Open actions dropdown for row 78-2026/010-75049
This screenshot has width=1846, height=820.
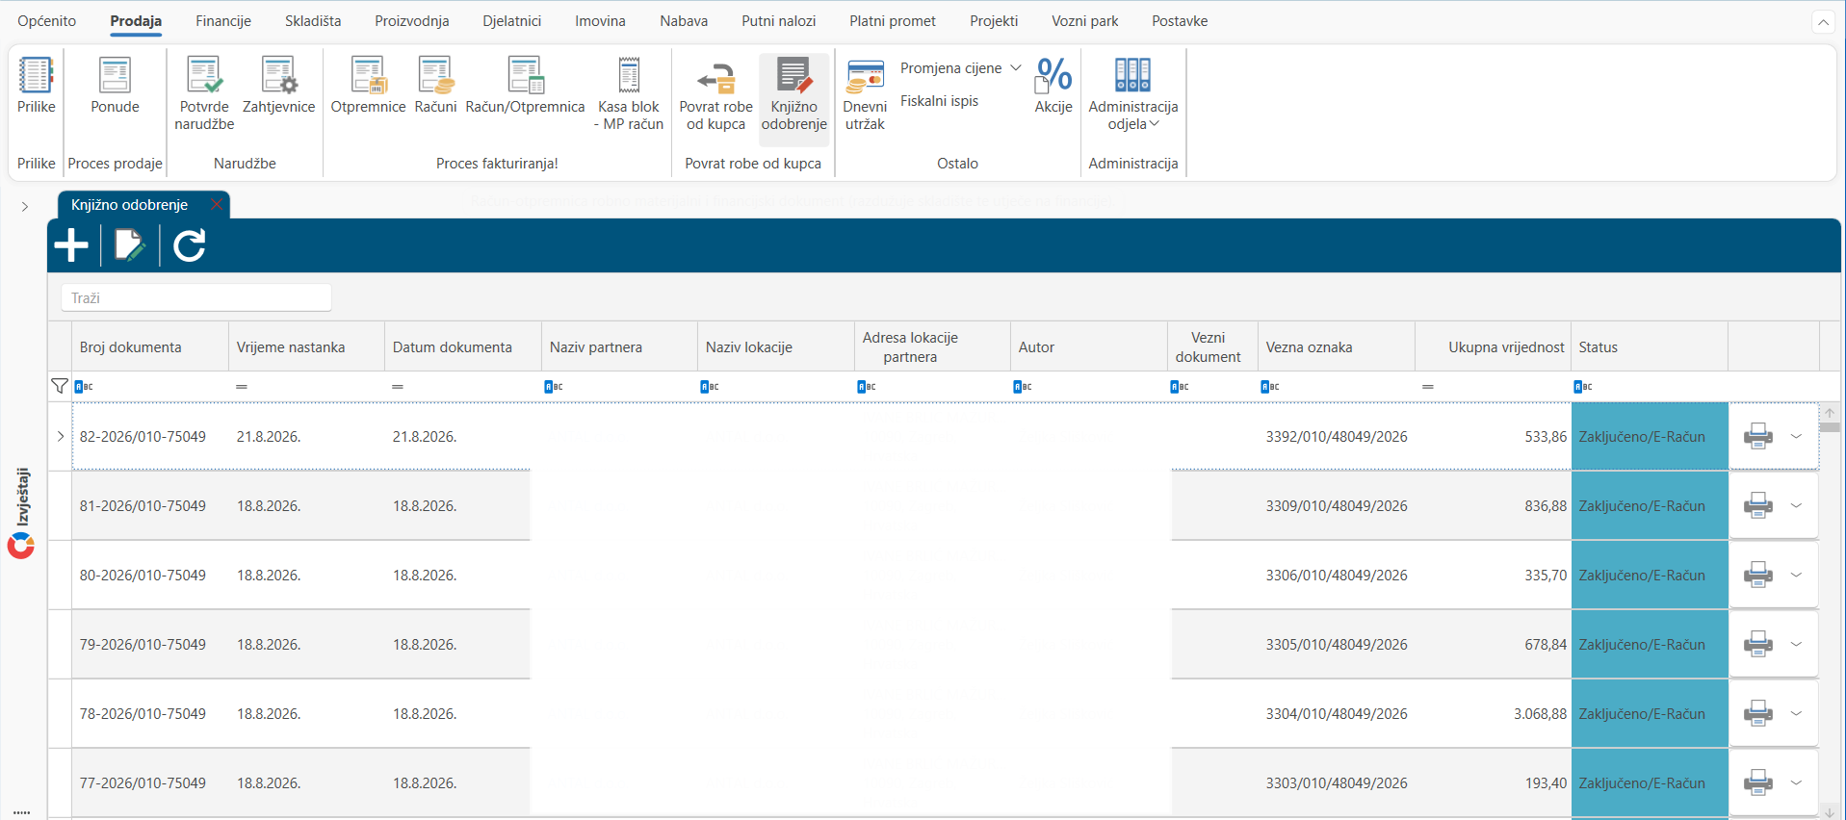point(1796,713)
